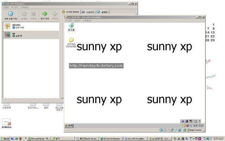Switch to xp [실행 중] taskbar button

[x=160, y=139]
